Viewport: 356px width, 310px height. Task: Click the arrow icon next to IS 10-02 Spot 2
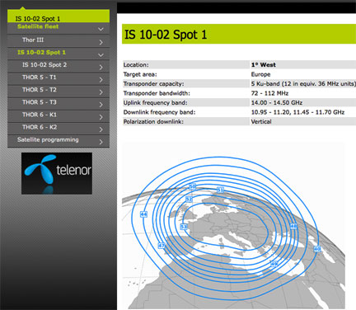point(101,68)
